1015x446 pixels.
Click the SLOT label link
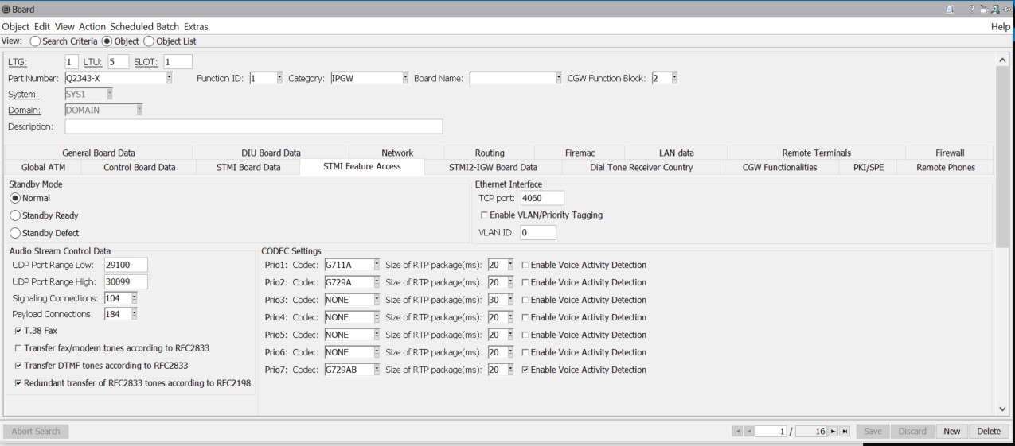coord(146,62)
